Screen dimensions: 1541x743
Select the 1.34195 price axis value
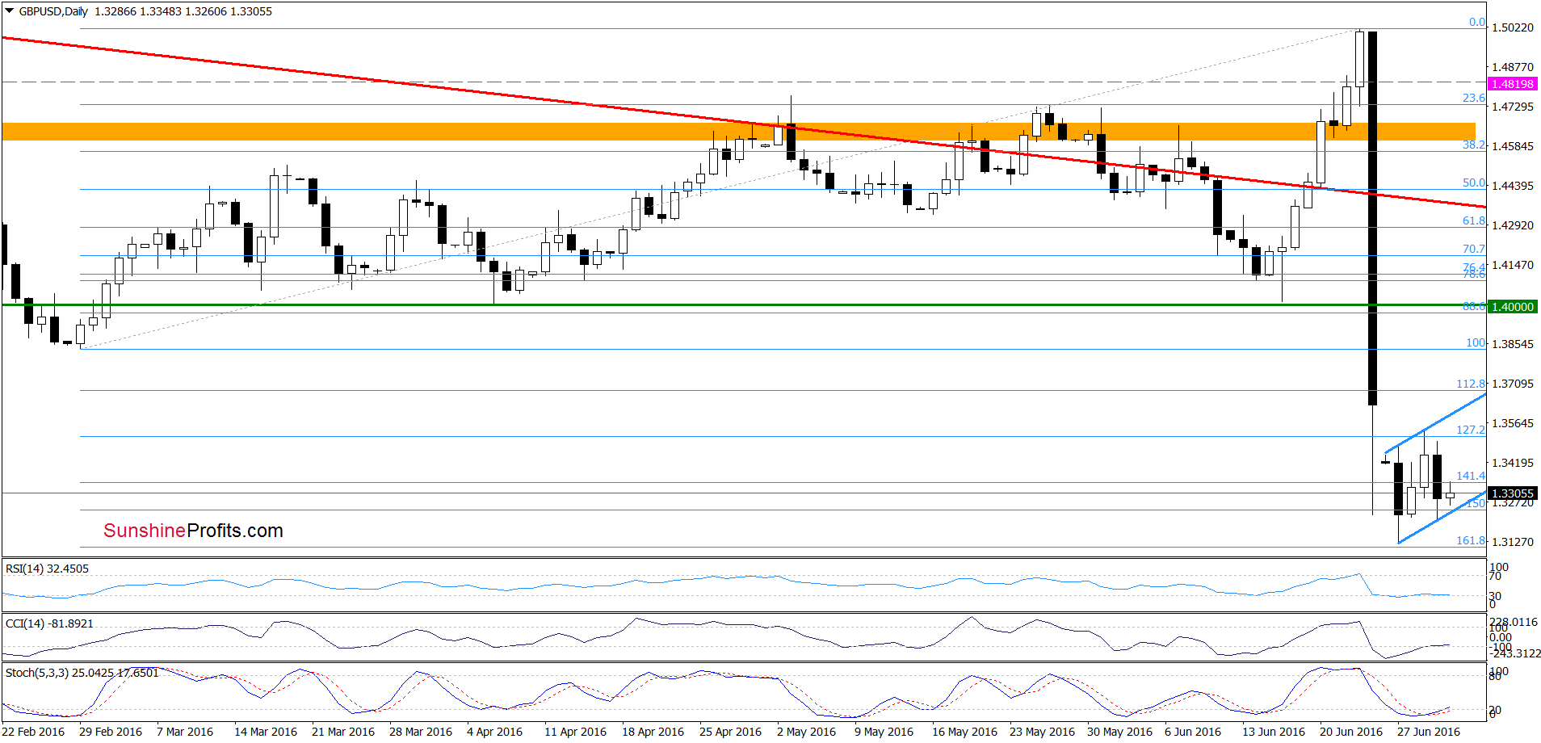(1513, 463)
